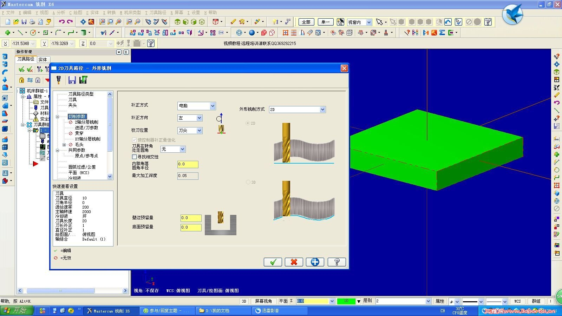Click the select all operations double-check icon

click(22, 69)
